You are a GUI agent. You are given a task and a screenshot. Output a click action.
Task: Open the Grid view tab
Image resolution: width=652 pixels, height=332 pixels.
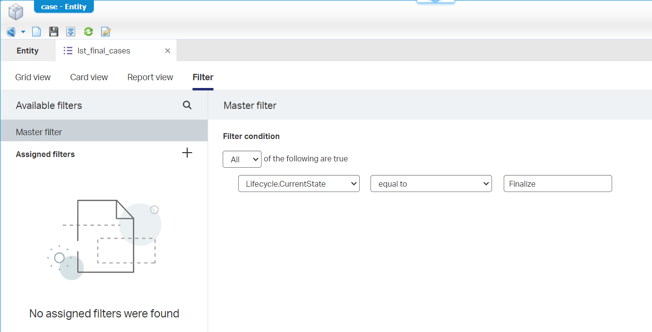coord(33,77)
